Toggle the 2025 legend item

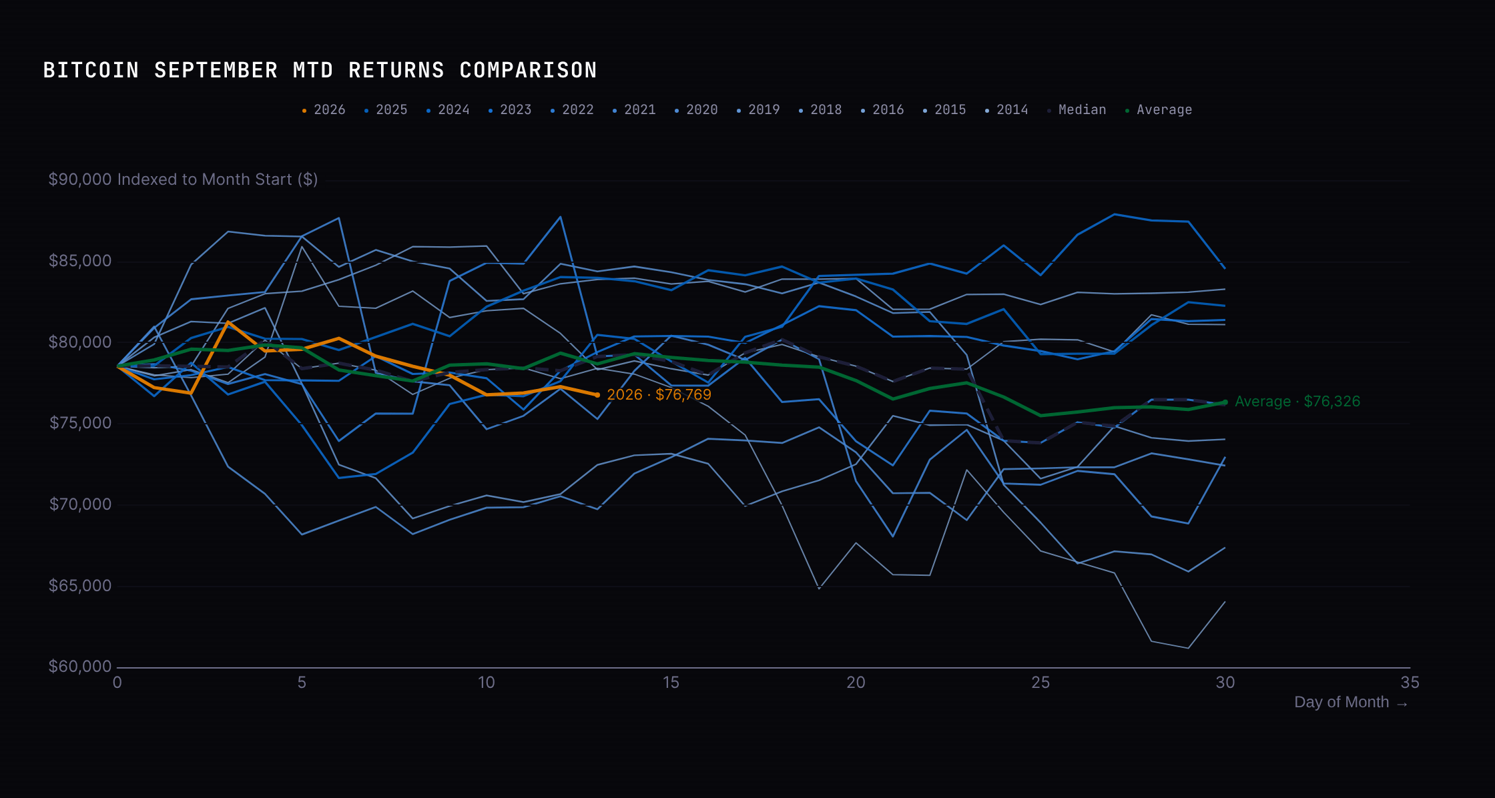(x=386, y=110)
